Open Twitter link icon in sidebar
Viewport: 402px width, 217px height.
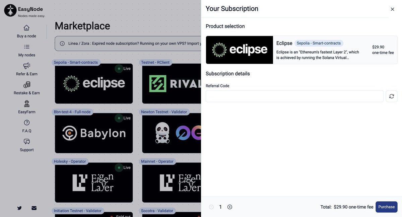click(x=19, y=208)
